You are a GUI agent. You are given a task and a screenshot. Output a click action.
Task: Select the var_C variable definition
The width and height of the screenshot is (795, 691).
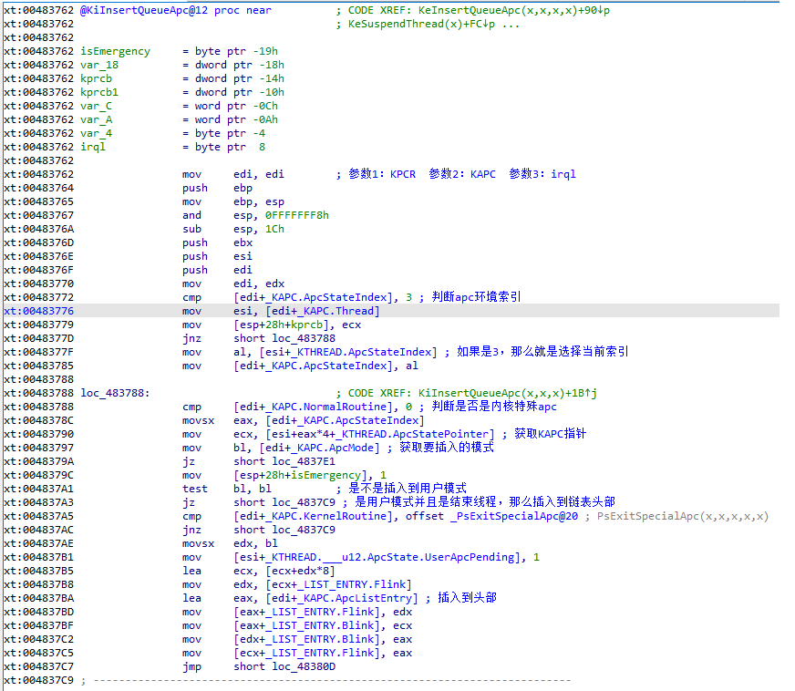point(97,106)
